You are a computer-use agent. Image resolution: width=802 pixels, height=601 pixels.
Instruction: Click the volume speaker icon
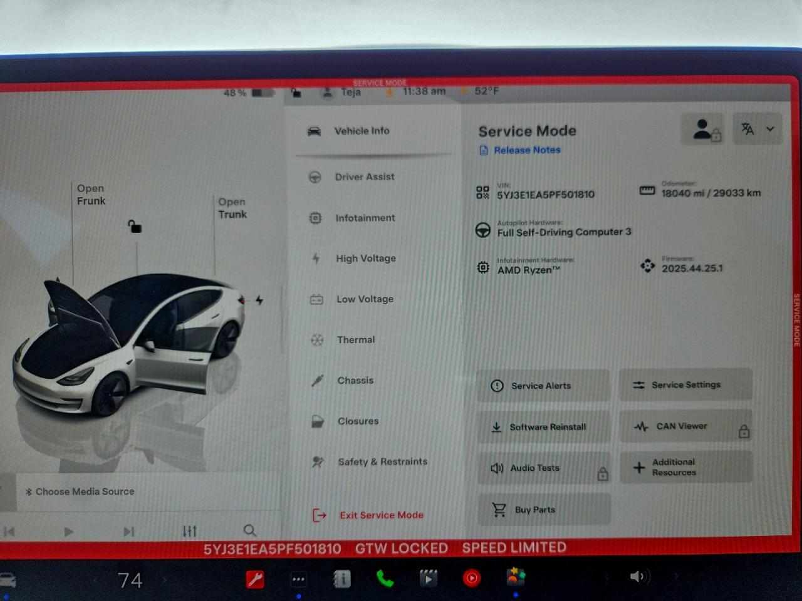[639, 576]
